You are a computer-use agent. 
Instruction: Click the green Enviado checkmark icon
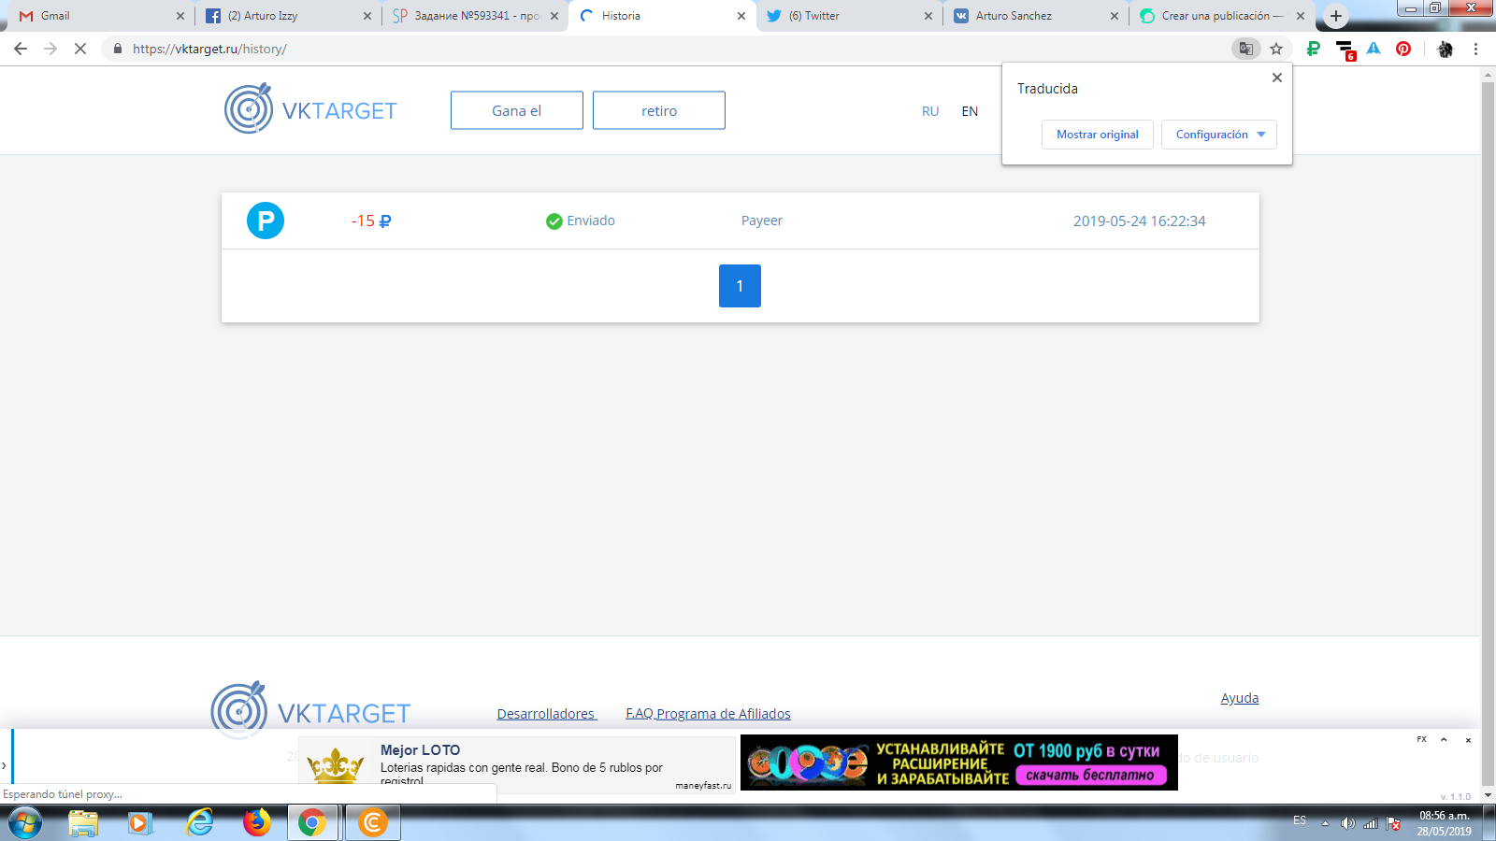pyautogui.click(x=554, y=221)
